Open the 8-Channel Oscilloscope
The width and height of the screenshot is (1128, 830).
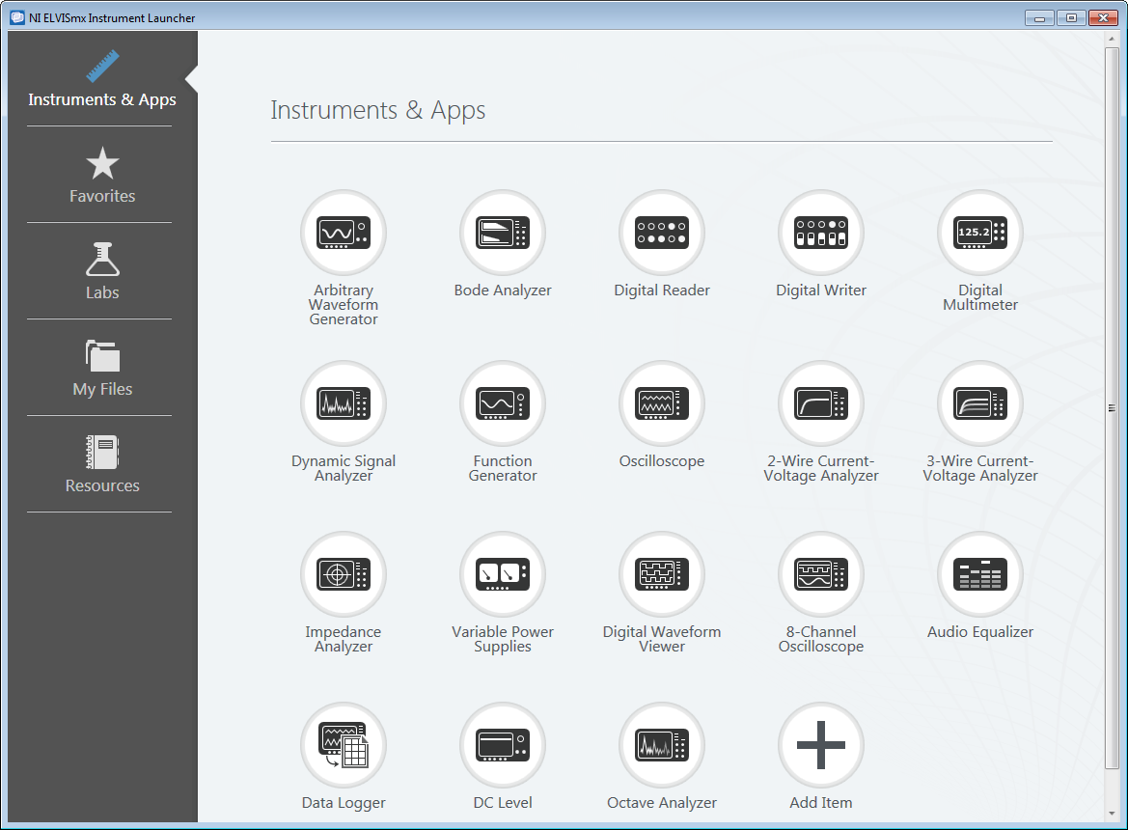click(820, 574)
